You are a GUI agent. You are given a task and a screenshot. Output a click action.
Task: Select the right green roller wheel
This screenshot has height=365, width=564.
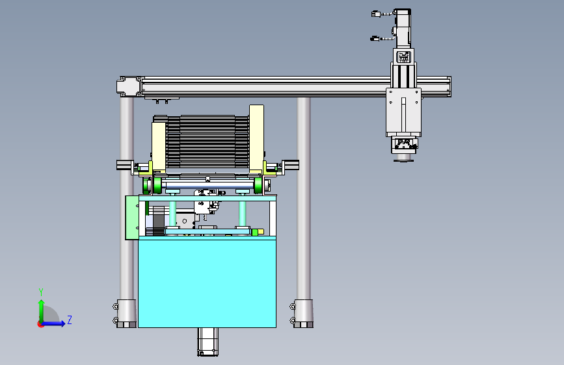(258, 185)
